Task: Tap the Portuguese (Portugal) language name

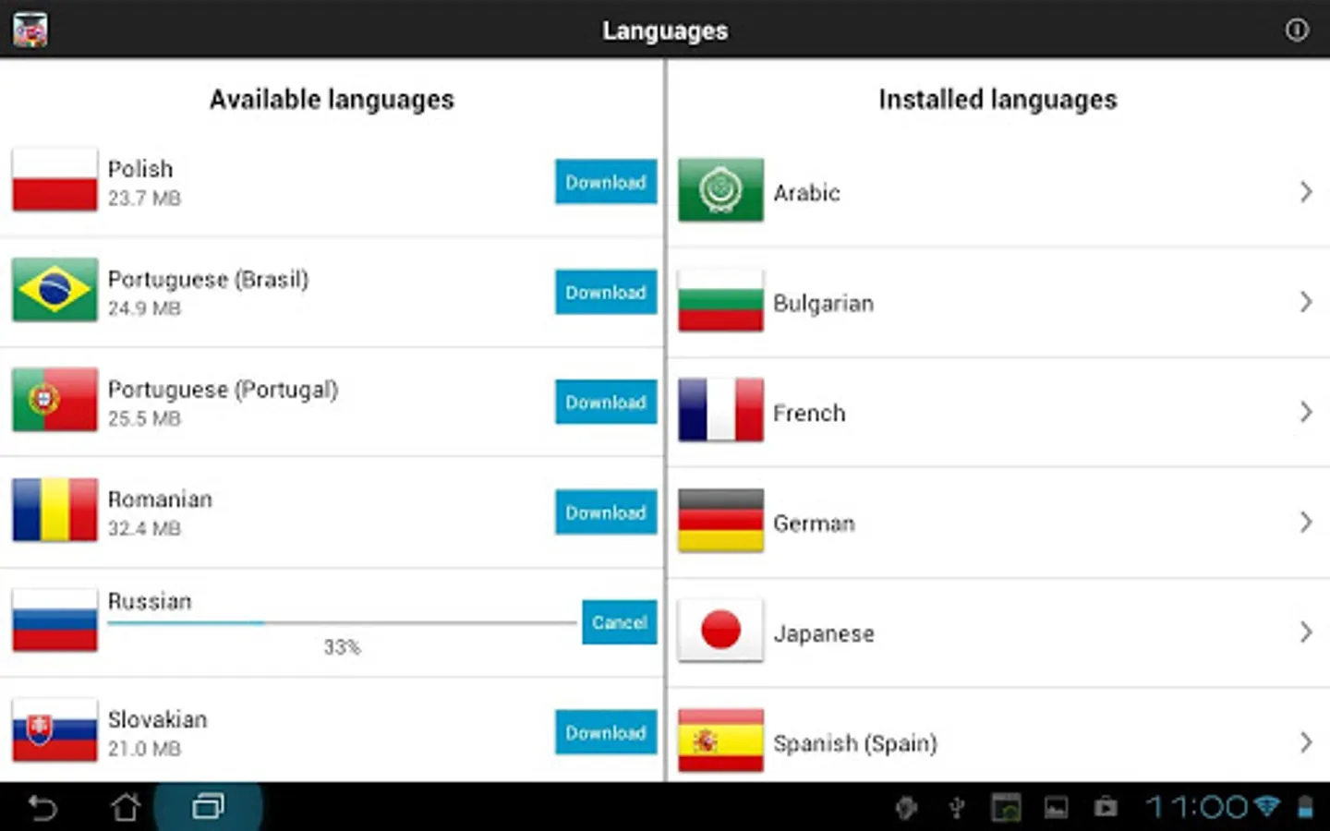Action: (x=223, y=389)
